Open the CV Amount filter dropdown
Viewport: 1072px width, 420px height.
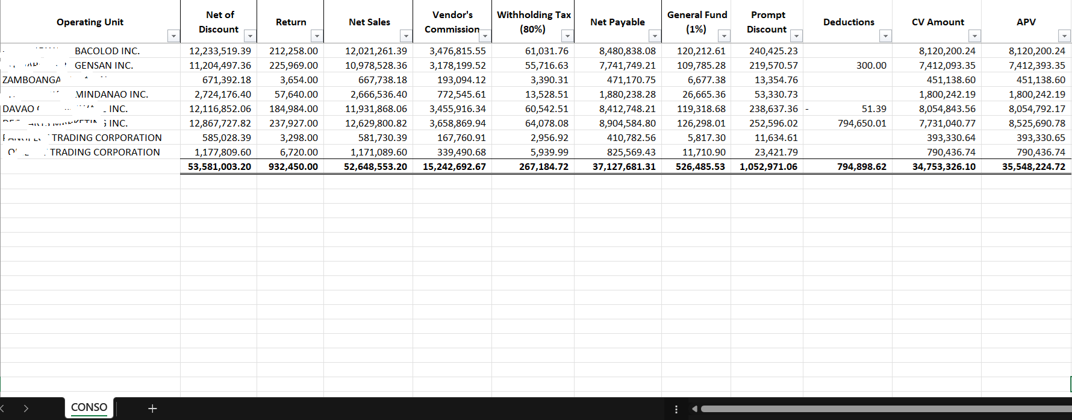[x=974, y=36]
